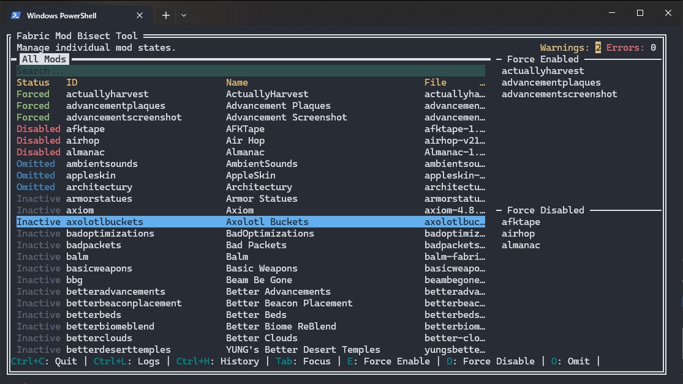Select the advancementplaques row in mod list
The height and width of the screenshot is (384, 683).
coord(251,106)
